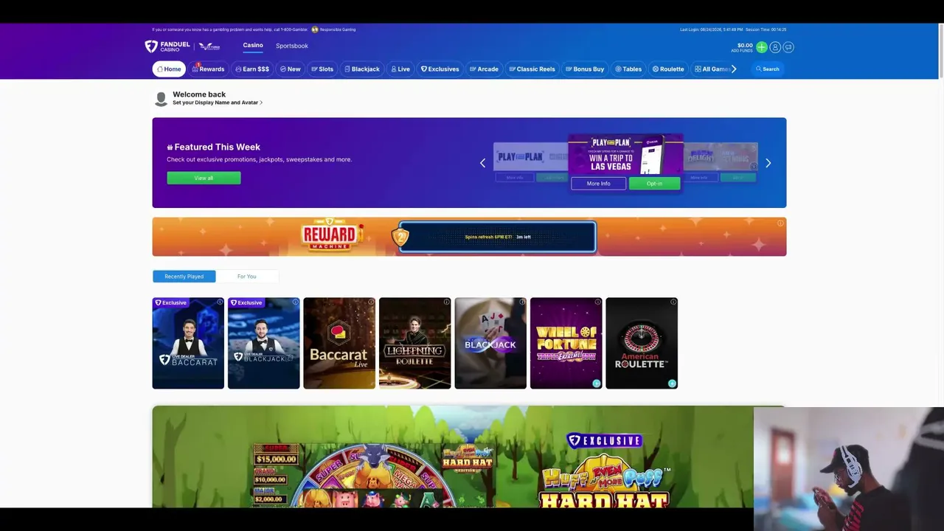Open the Arcade category

click(484, 69)
